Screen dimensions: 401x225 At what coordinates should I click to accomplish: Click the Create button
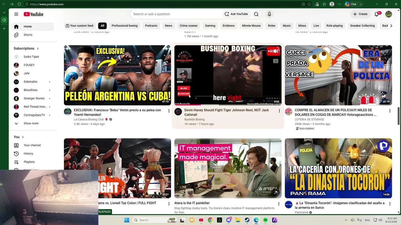click(360, 14)
